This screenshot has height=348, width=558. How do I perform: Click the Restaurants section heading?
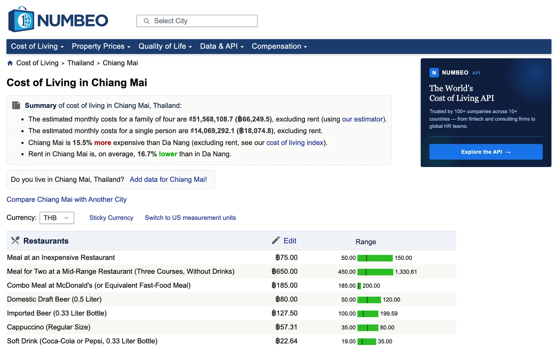coord(46,241)
